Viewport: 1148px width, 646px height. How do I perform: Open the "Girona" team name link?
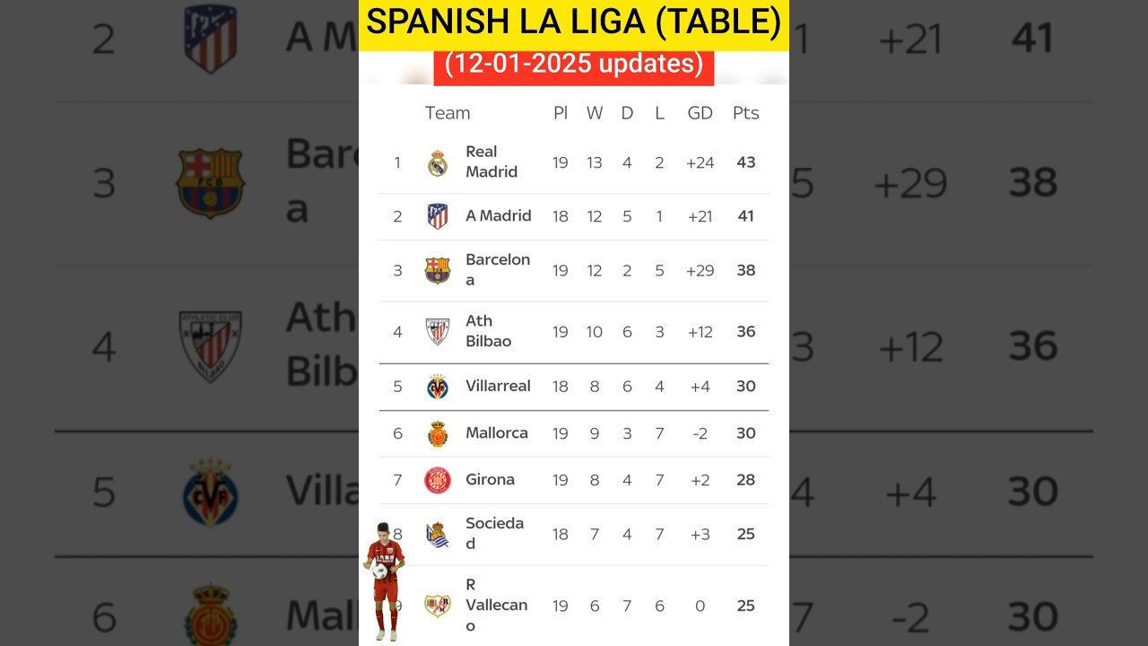(490, 479)
